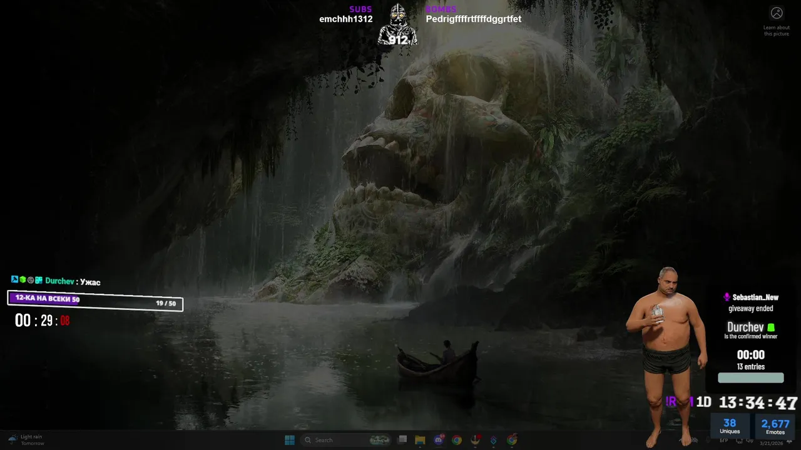The height and width of the screenshot is (450, 801).
Task: Open the red-badged app next to Chrome
Action: [x=476, y=440]
